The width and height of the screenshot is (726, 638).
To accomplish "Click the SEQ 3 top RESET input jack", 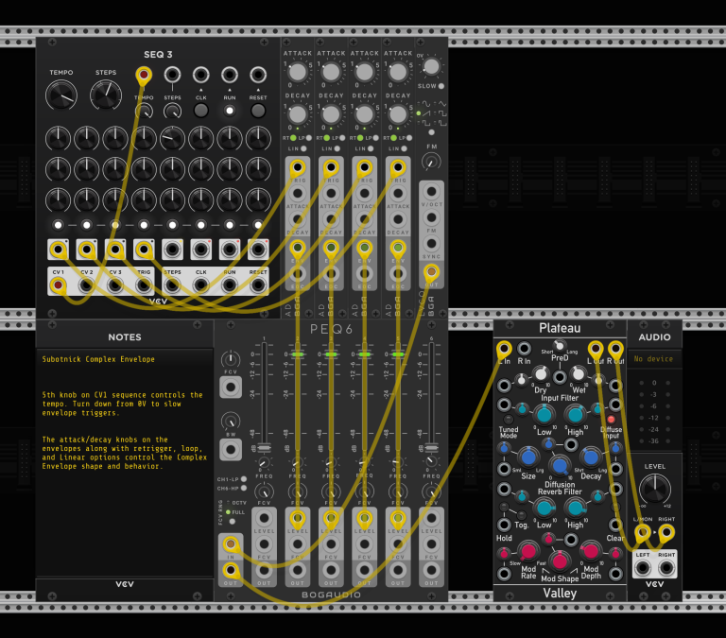I will pos(258,75).
